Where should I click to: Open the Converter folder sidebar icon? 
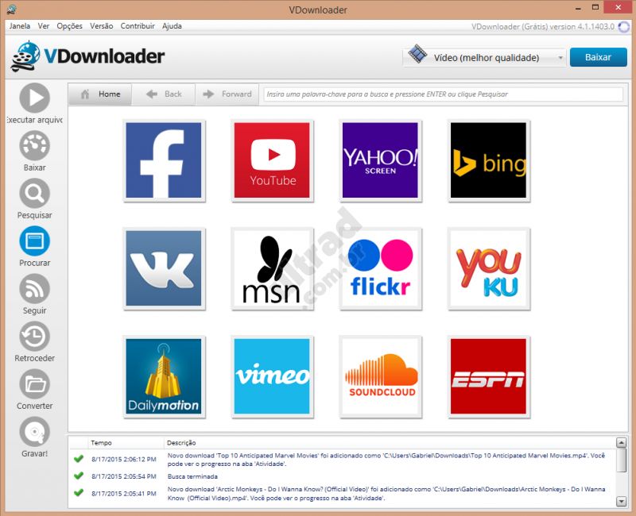tap(34, 384)
